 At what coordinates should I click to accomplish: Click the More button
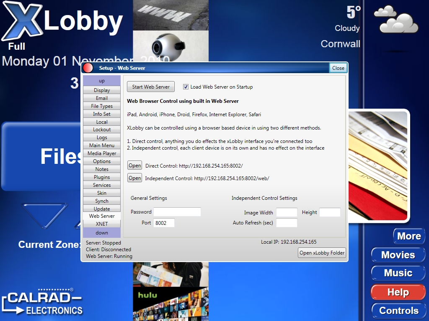[x=409, y=236]
